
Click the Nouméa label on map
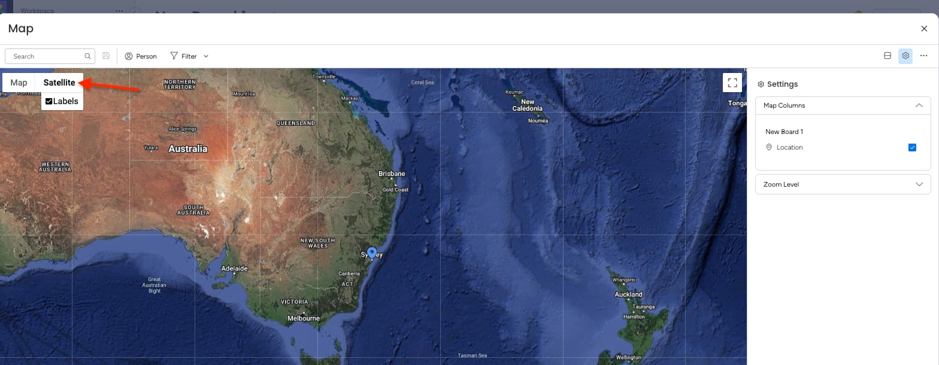pos(538,121)
